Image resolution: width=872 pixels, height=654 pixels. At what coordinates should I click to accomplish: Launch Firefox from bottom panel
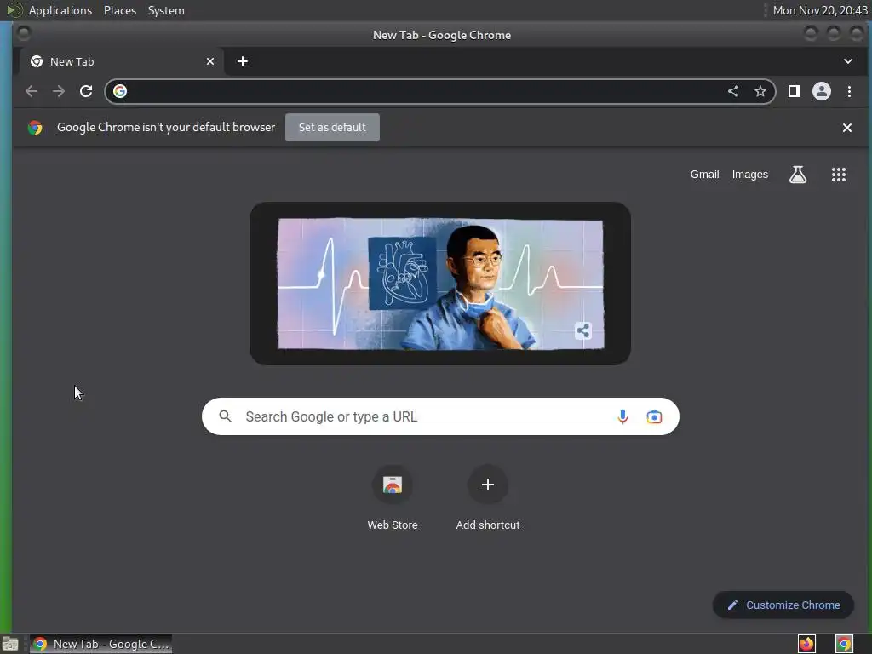[806, 644]
